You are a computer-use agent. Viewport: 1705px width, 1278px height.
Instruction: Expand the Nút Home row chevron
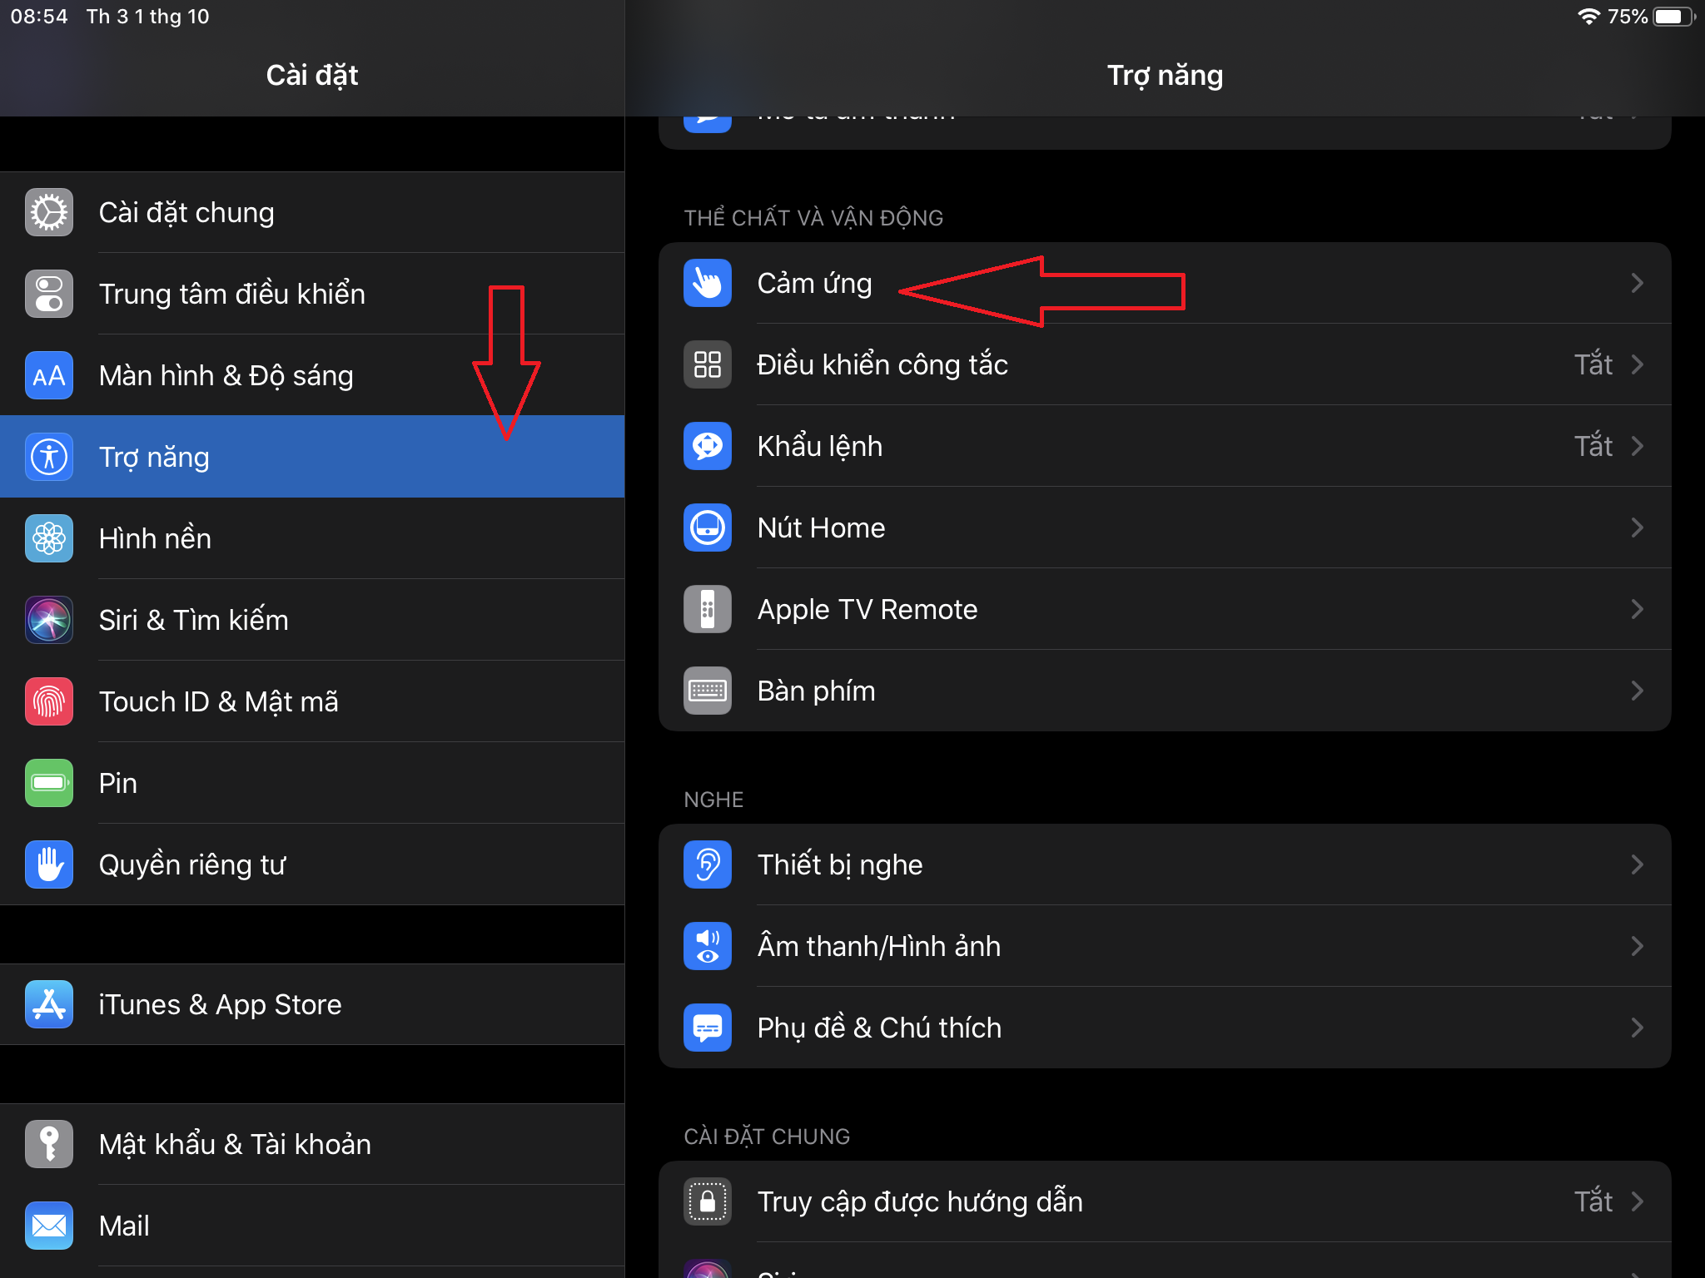[x=1637, y=528]
